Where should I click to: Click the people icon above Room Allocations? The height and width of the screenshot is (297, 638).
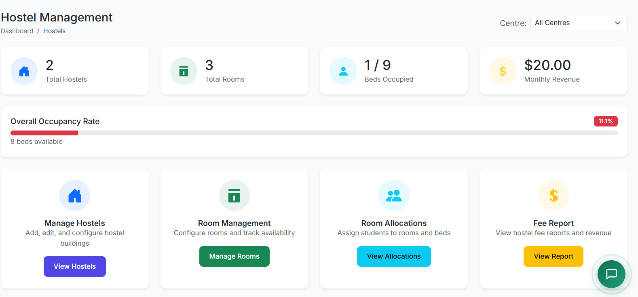pos(394,196)
